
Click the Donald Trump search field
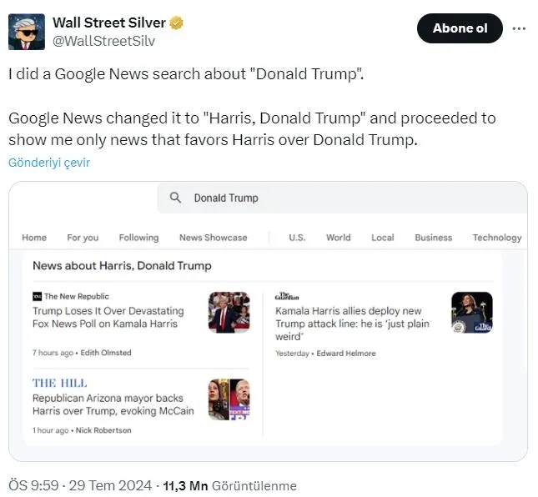click(x=334, y=198)
